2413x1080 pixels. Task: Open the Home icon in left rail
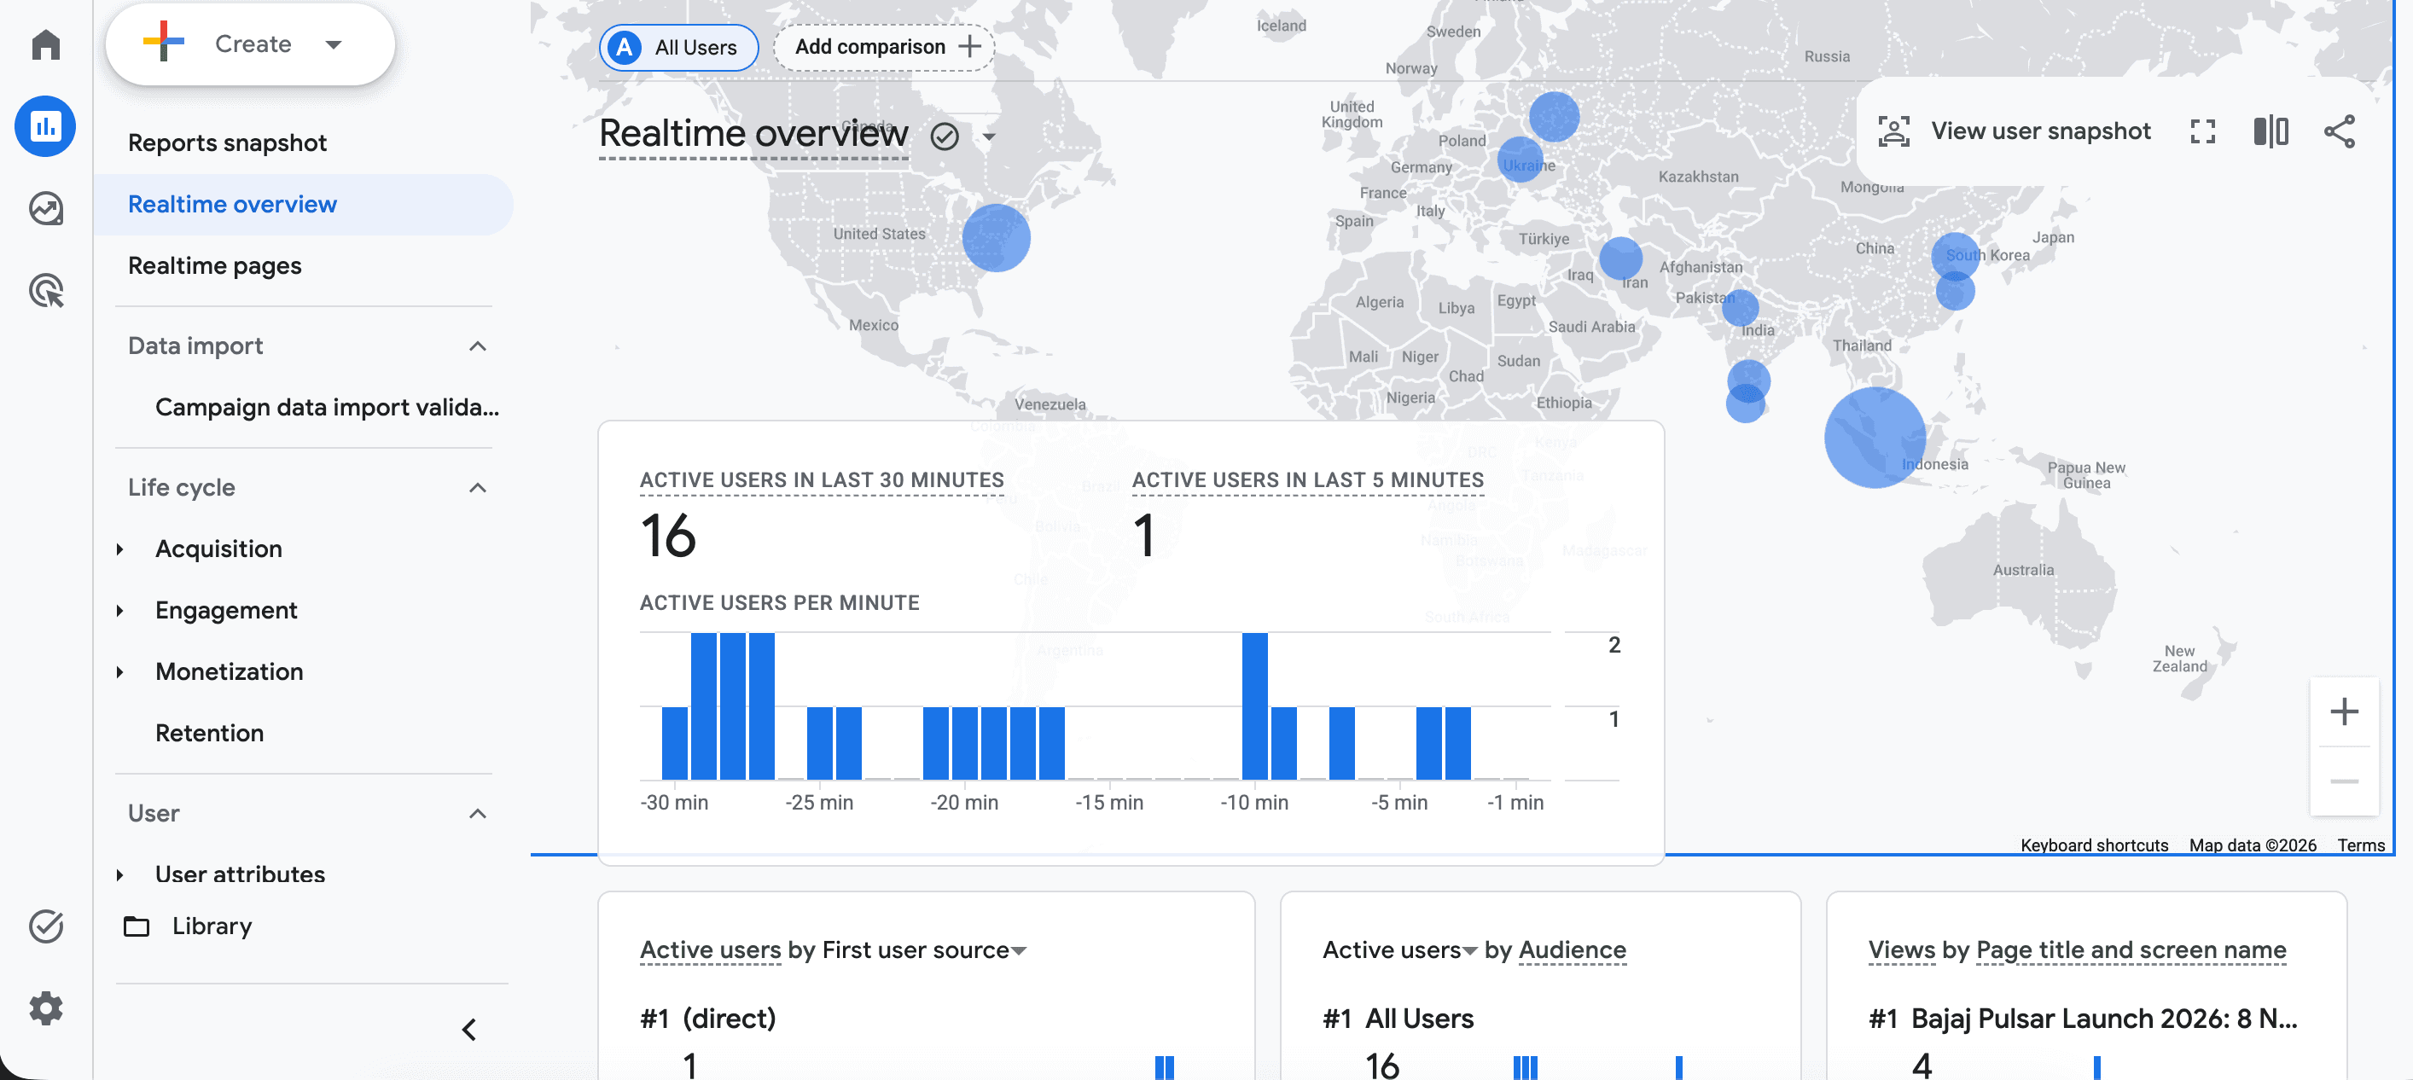click(45, 44)
